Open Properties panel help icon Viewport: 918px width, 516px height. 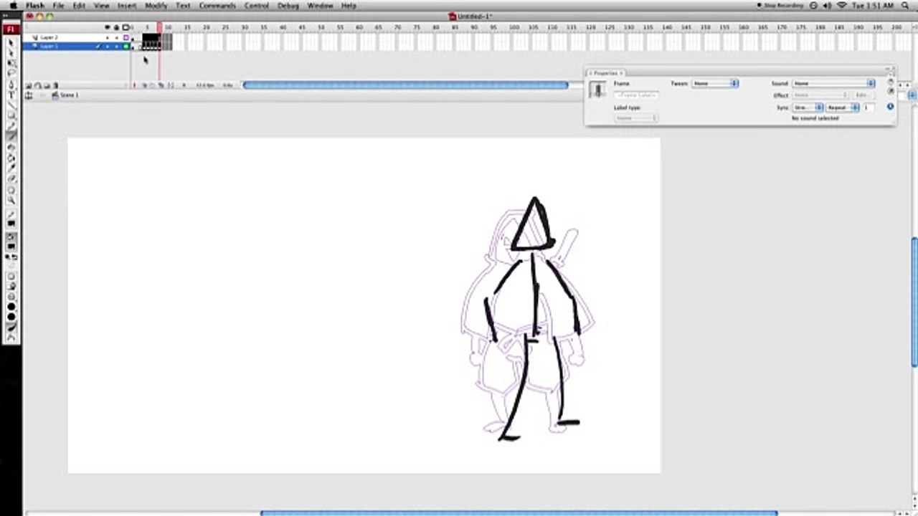(x=891, y=81)
